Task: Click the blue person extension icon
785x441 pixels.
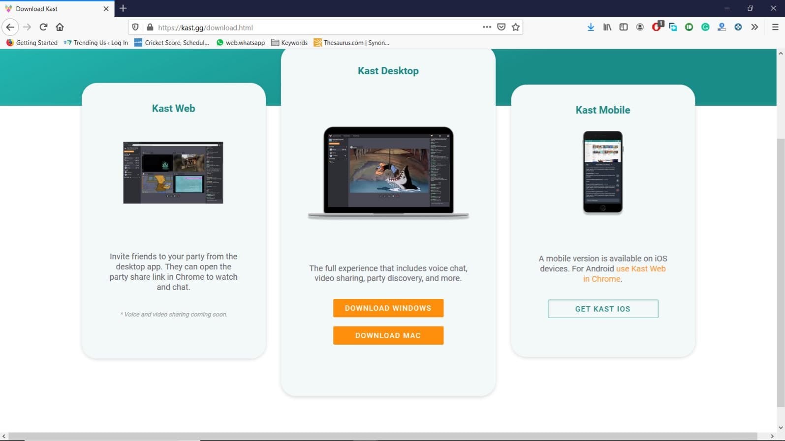Action: coord(722,27)
